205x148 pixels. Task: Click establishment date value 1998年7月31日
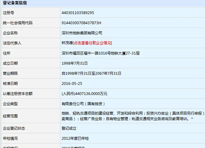(74, 63)
